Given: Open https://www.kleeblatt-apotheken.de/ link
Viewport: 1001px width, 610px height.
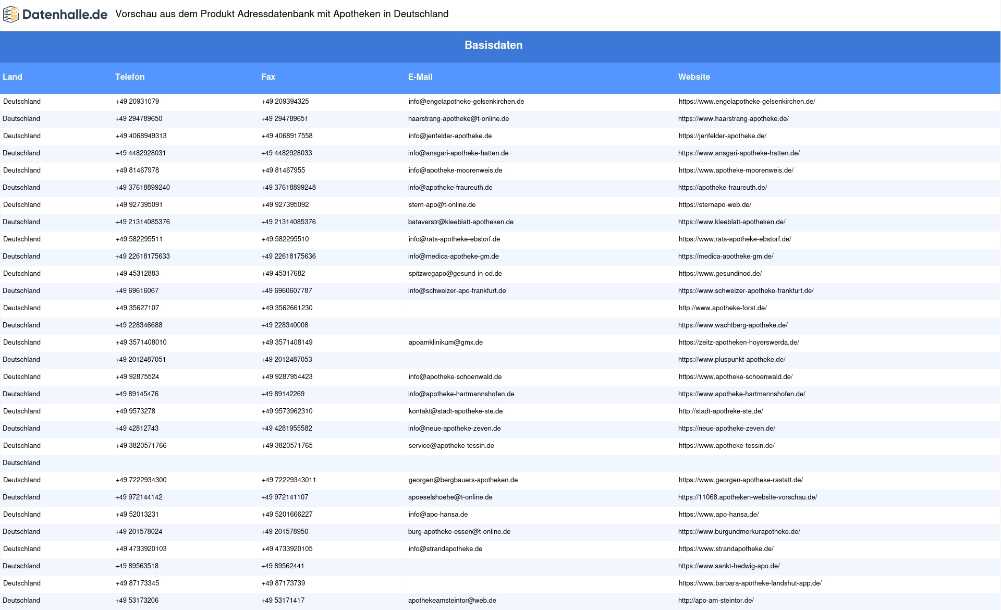Looking at the screenshot, I should tap(732, 222).
